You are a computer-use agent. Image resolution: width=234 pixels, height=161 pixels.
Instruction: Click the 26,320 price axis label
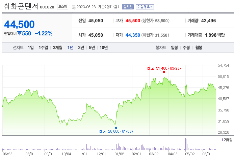point(224,132)
